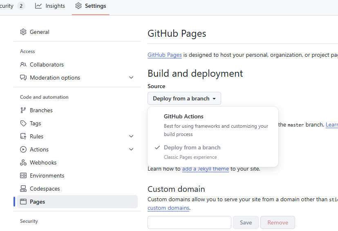Click the Insights graph icon
This screenshot has height=231, width=338.
pos(38,6)
